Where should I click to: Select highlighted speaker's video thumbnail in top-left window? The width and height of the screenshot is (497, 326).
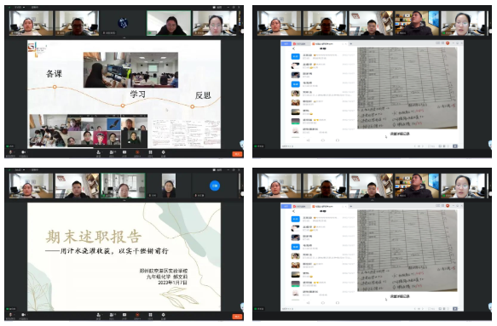[169, 23]
